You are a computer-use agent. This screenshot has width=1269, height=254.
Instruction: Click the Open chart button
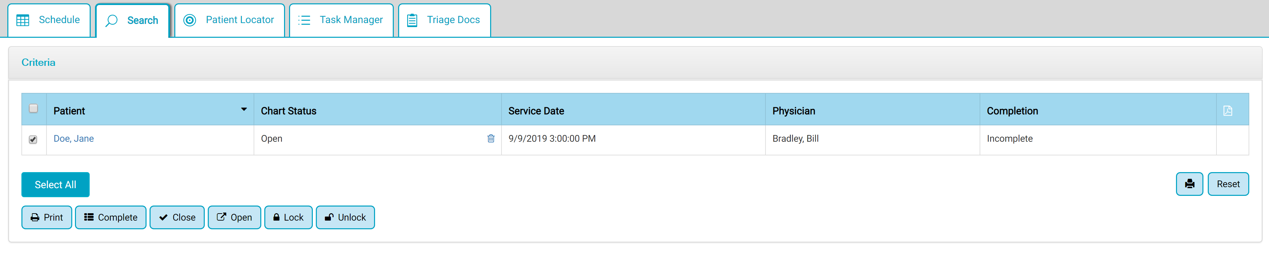tap(234, 218)
